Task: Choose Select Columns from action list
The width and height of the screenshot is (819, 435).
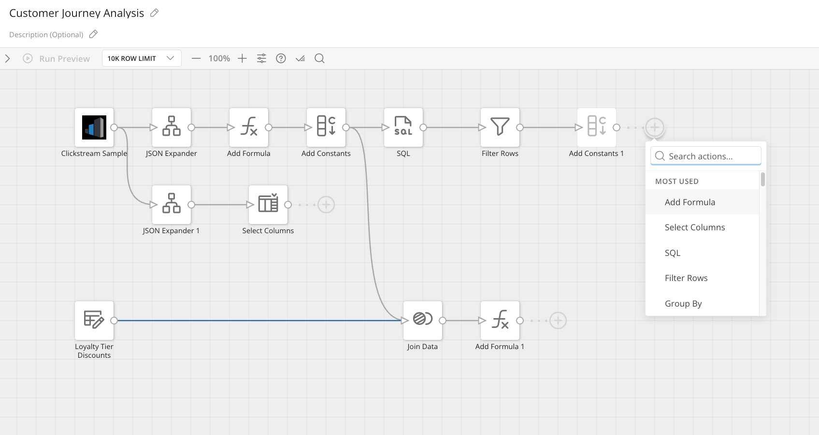Action: coord(703,227)
